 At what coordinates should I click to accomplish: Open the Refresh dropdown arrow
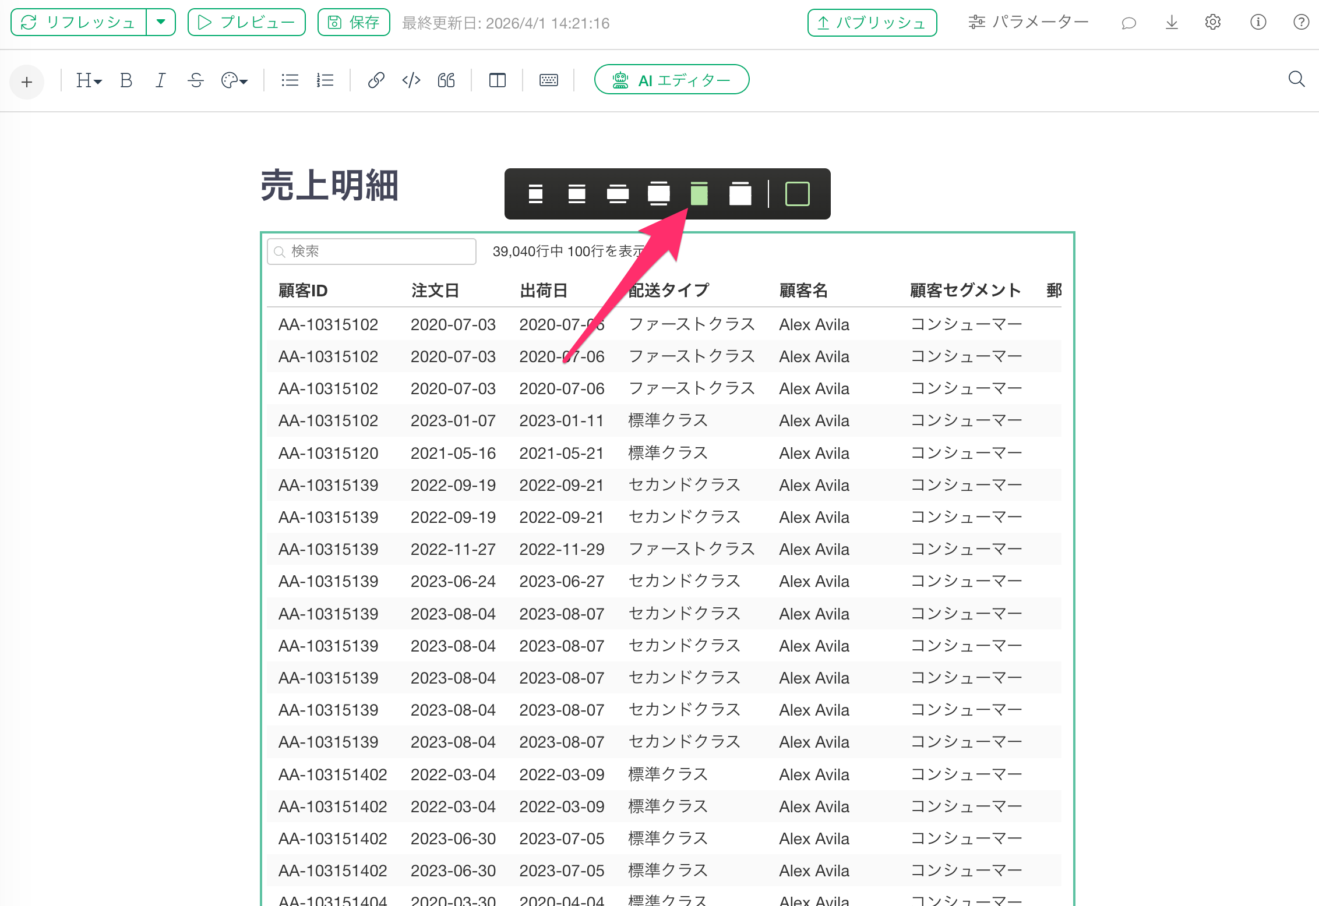click(x=161, y=22)
